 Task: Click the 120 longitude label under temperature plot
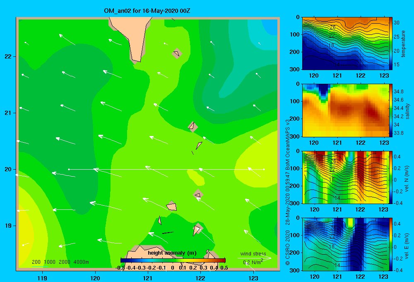pyautogui.click(x=314, y=75)
